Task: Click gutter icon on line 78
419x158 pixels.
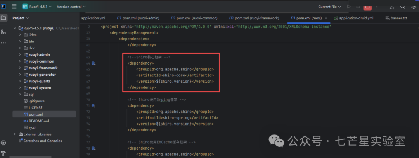Action: point(93,148)
